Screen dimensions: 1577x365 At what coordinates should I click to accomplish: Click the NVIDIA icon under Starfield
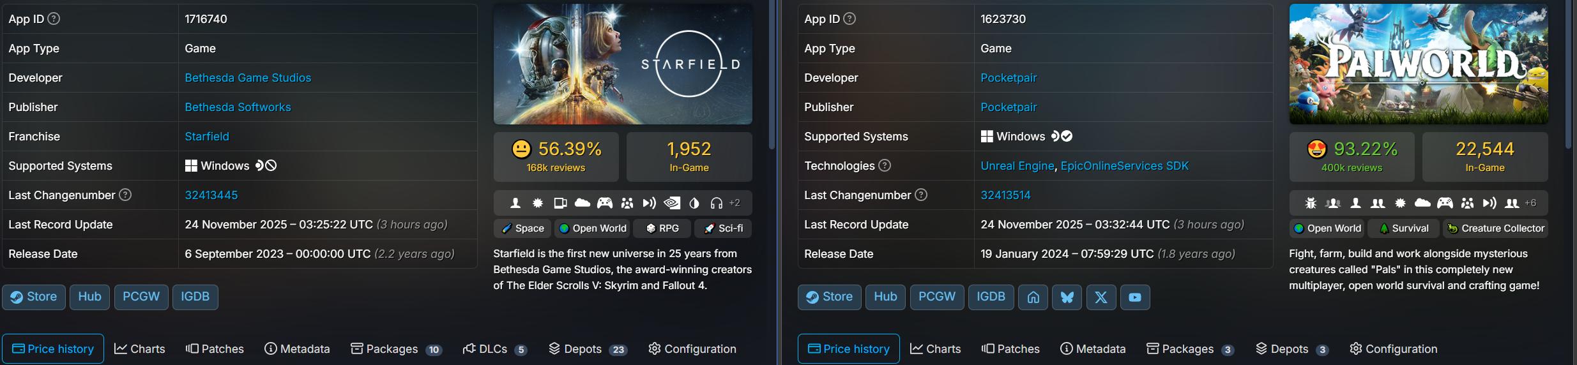[672, 203]
